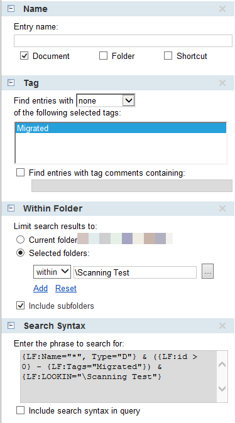Uncheck the Document checkbox
This screenshot has height=423, width=235.
25,56
